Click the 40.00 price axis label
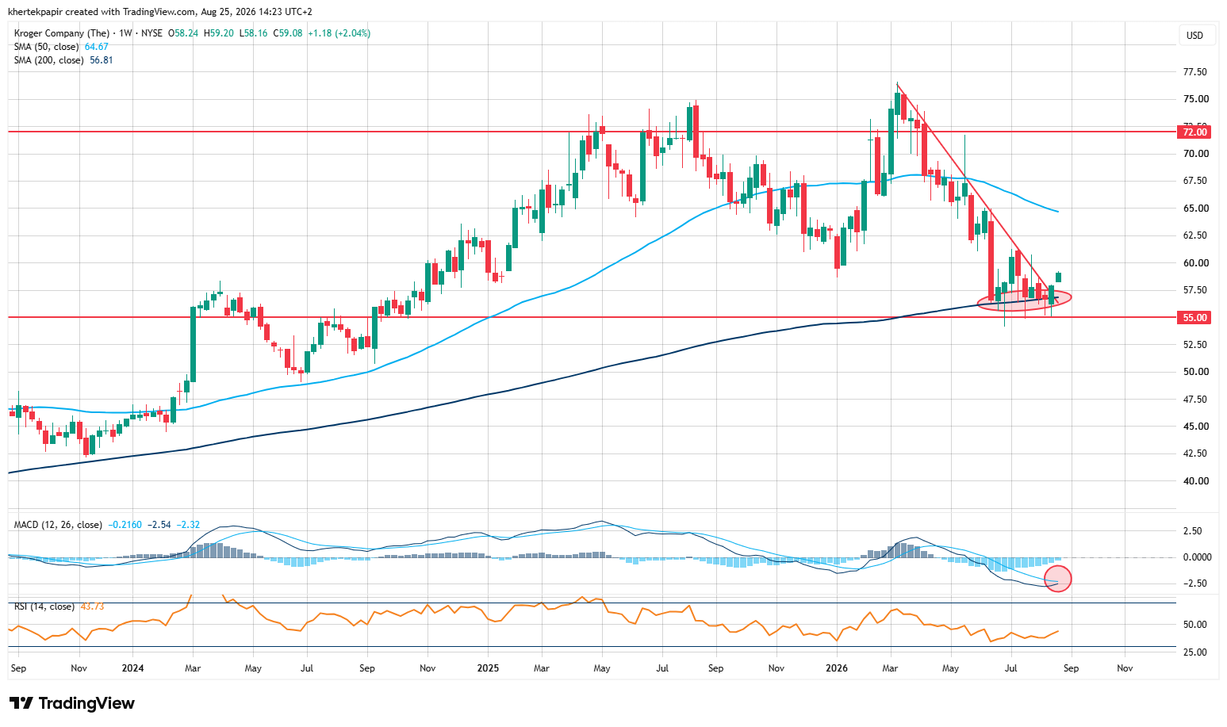Screen dimensions: 1227x727 [1194, 481]
